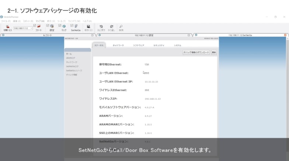
Task: Open the SetNetGo log (SetNetGoログ) sidebar link
Action: click(x=72, y=66)
